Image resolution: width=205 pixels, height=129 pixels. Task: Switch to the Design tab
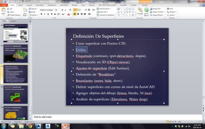coord(29,5)
